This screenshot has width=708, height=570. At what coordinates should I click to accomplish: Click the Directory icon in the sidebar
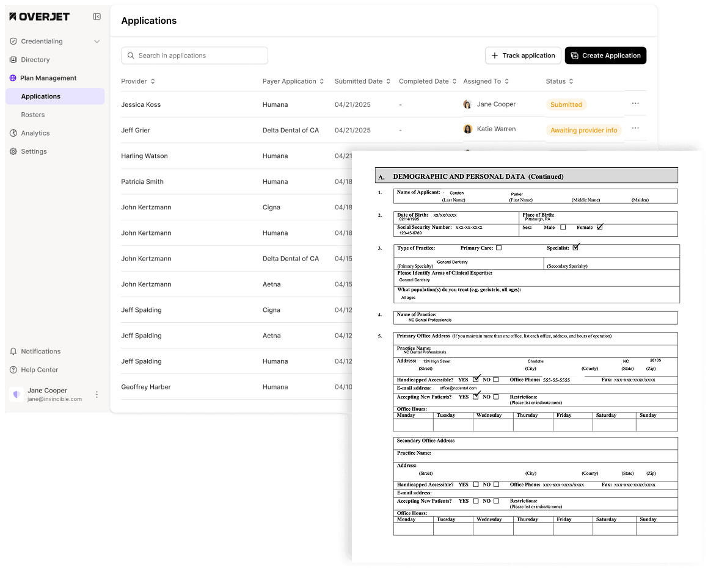pyautogui.click(x=13, y=60)
